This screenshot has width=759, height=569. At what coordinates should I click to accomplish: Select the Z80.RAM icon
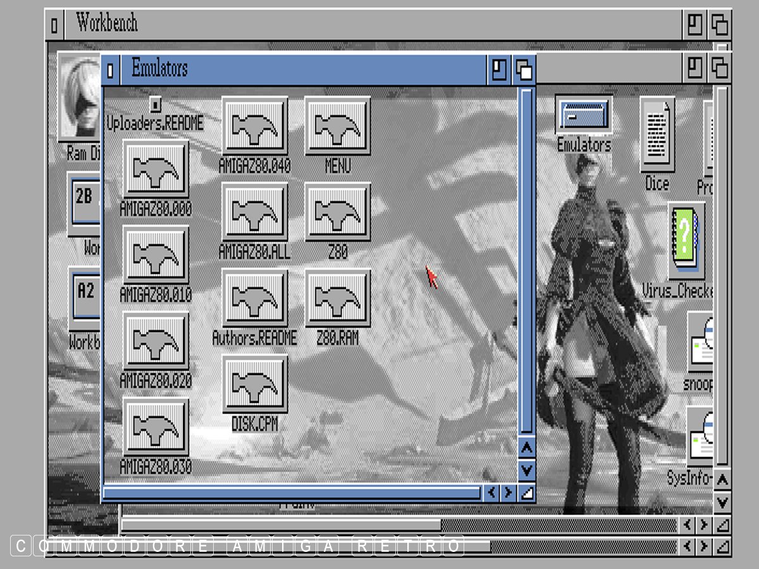[x=337, y=298]
